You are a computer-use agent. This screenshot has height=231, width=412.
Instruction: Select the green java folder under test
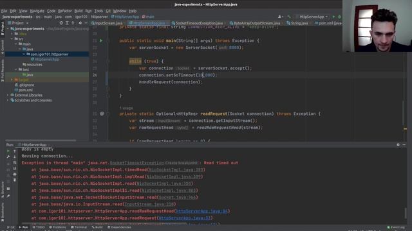click(x=30, y=74)
